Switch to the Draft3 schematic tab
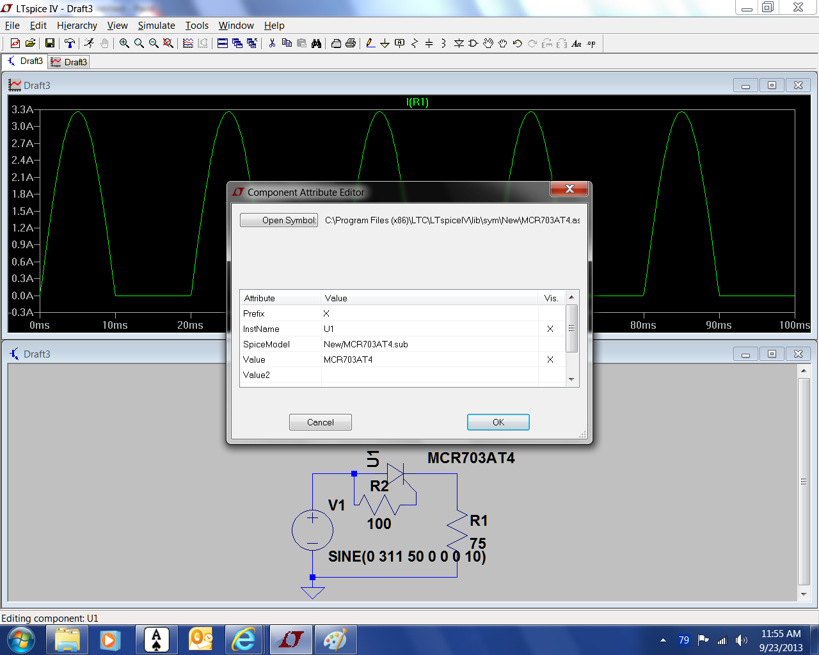The height and width of the screenshot is (655, 819). pyautogui.click(x=25, y=61)
